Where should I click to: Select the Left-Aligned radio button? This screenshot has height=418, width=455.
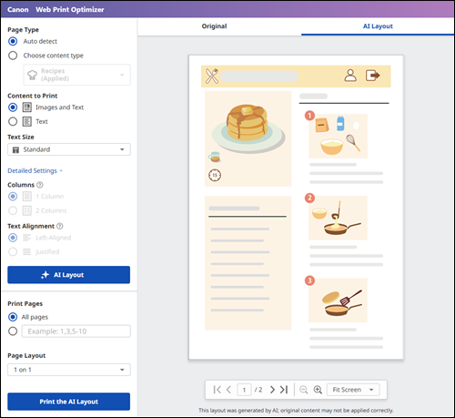coord(13,238)
